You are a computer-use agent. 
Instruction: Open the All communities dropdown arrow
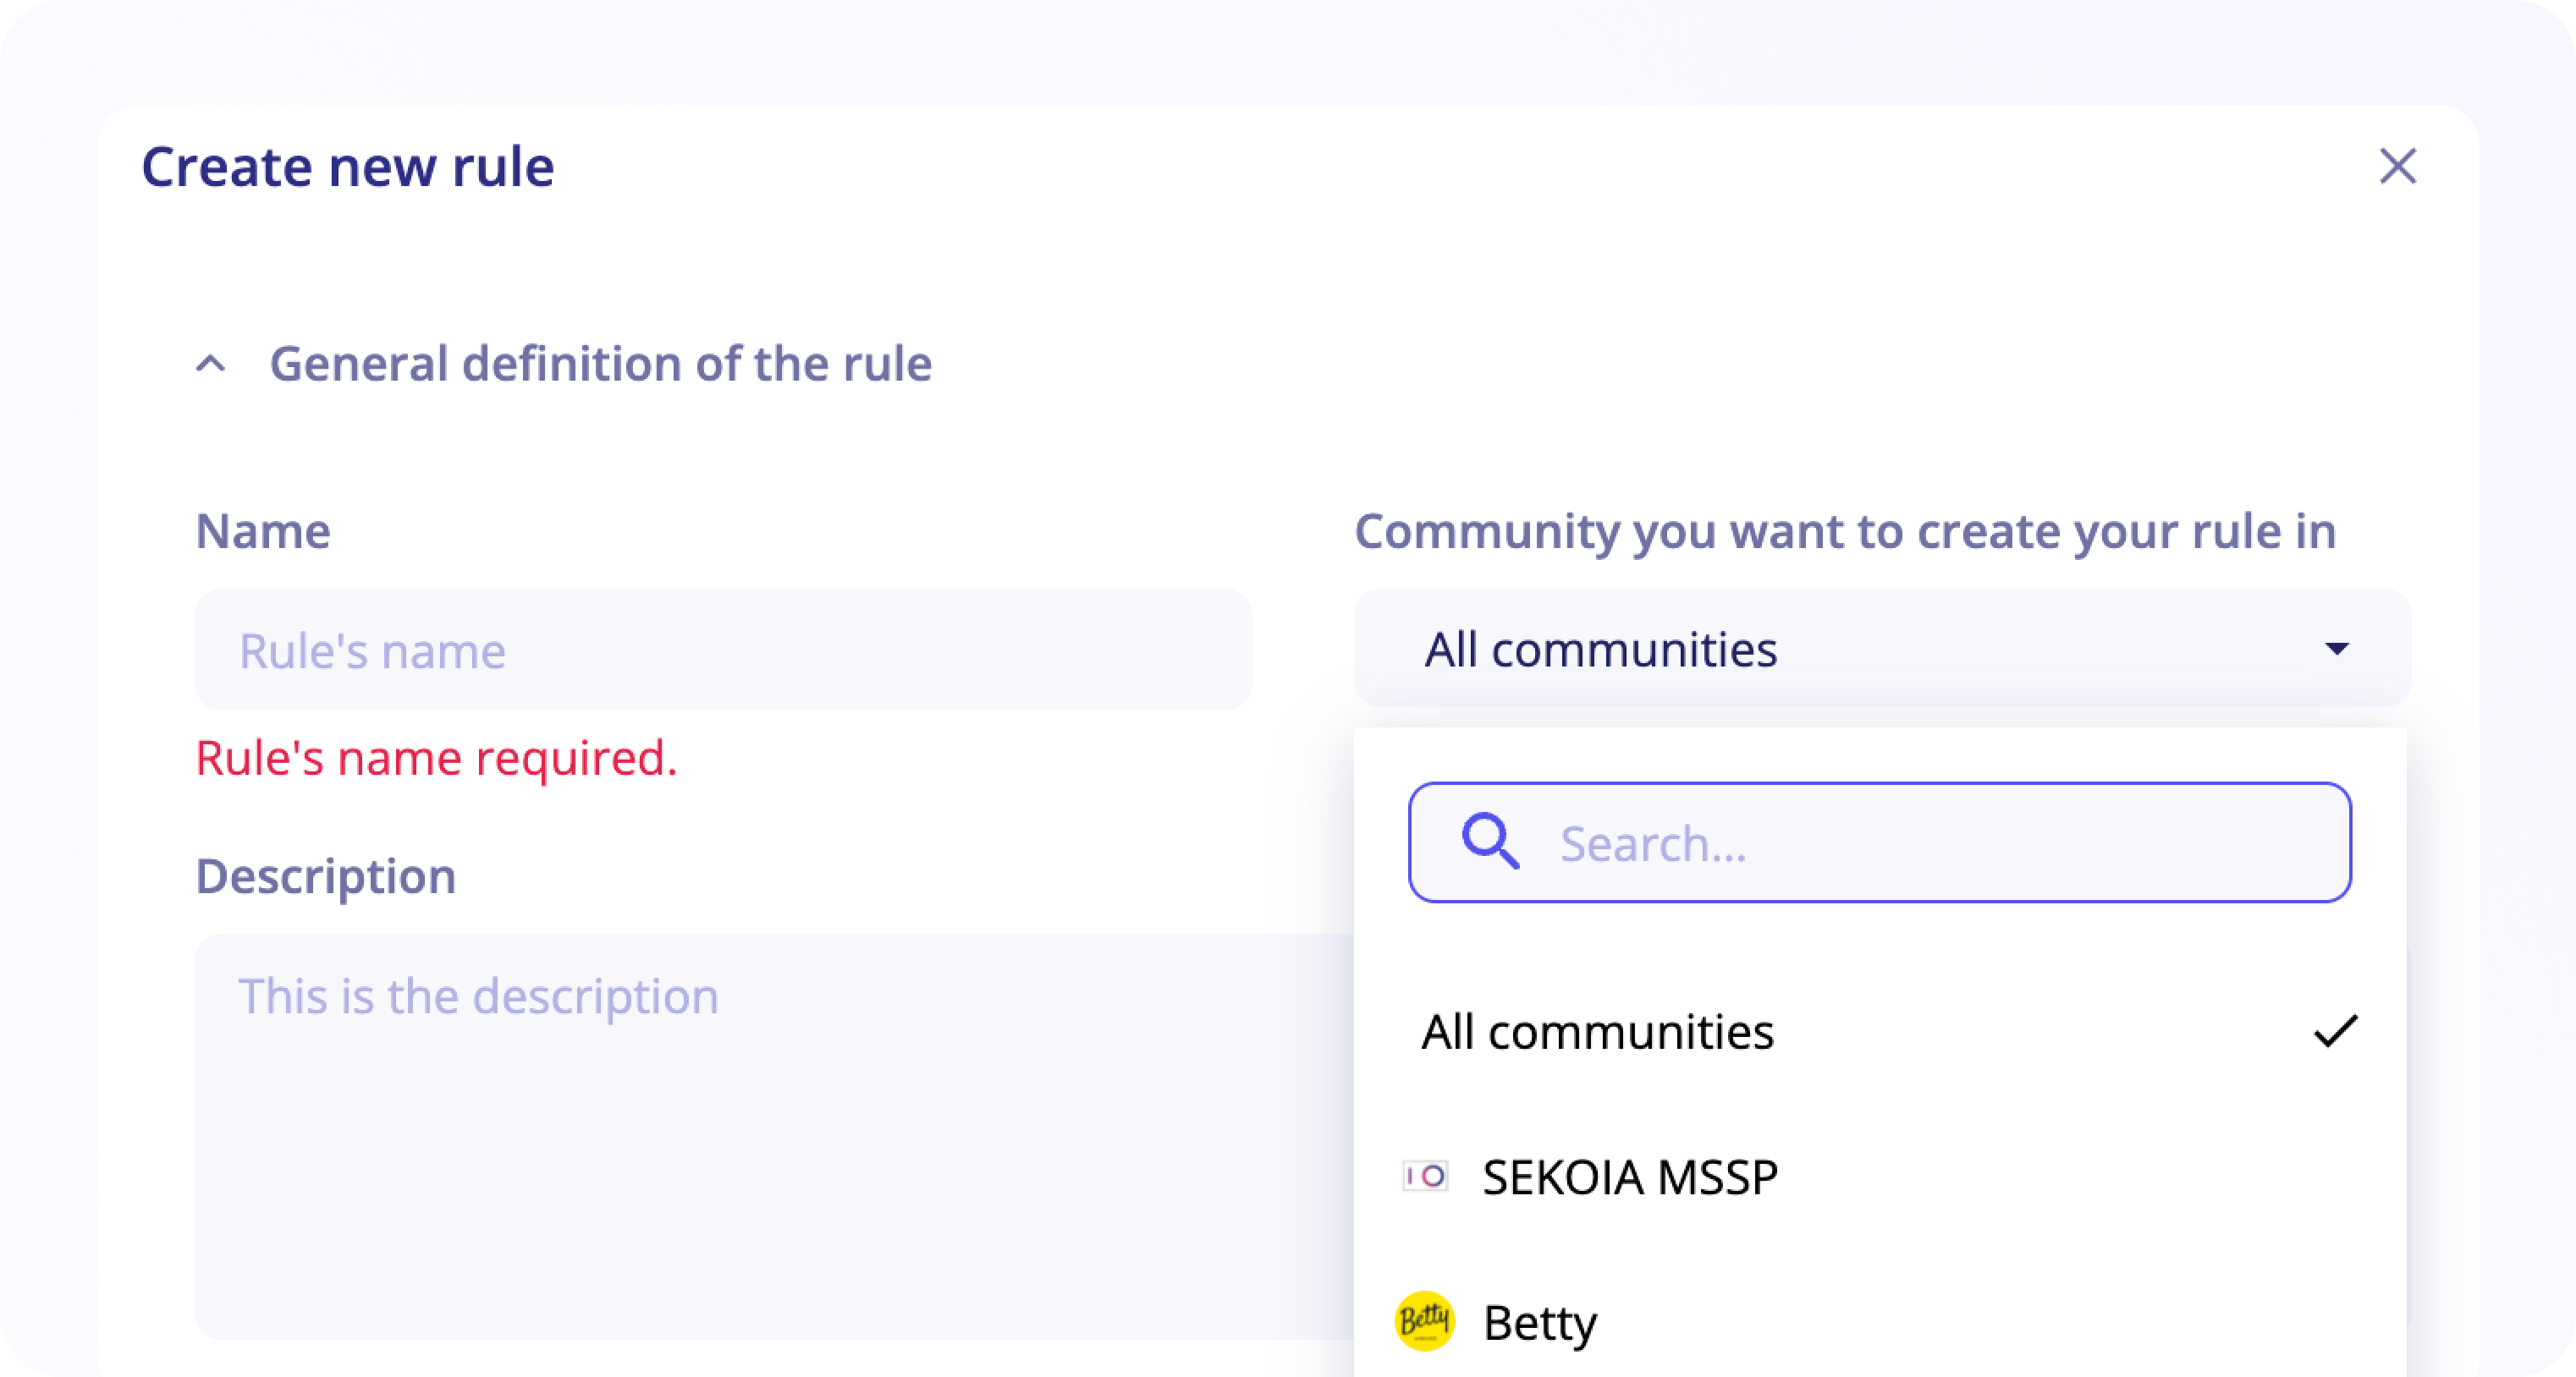pyautogui.click(x=2340, y=650)
